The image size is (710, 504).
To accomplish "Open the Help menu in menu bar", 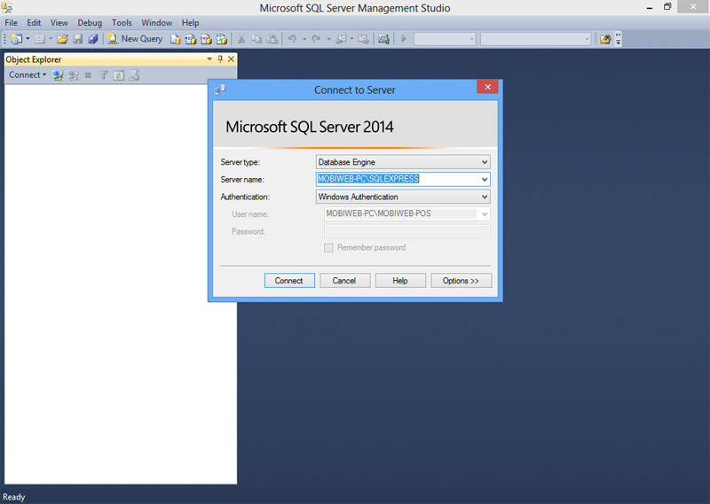I will [x=190, y=23].
